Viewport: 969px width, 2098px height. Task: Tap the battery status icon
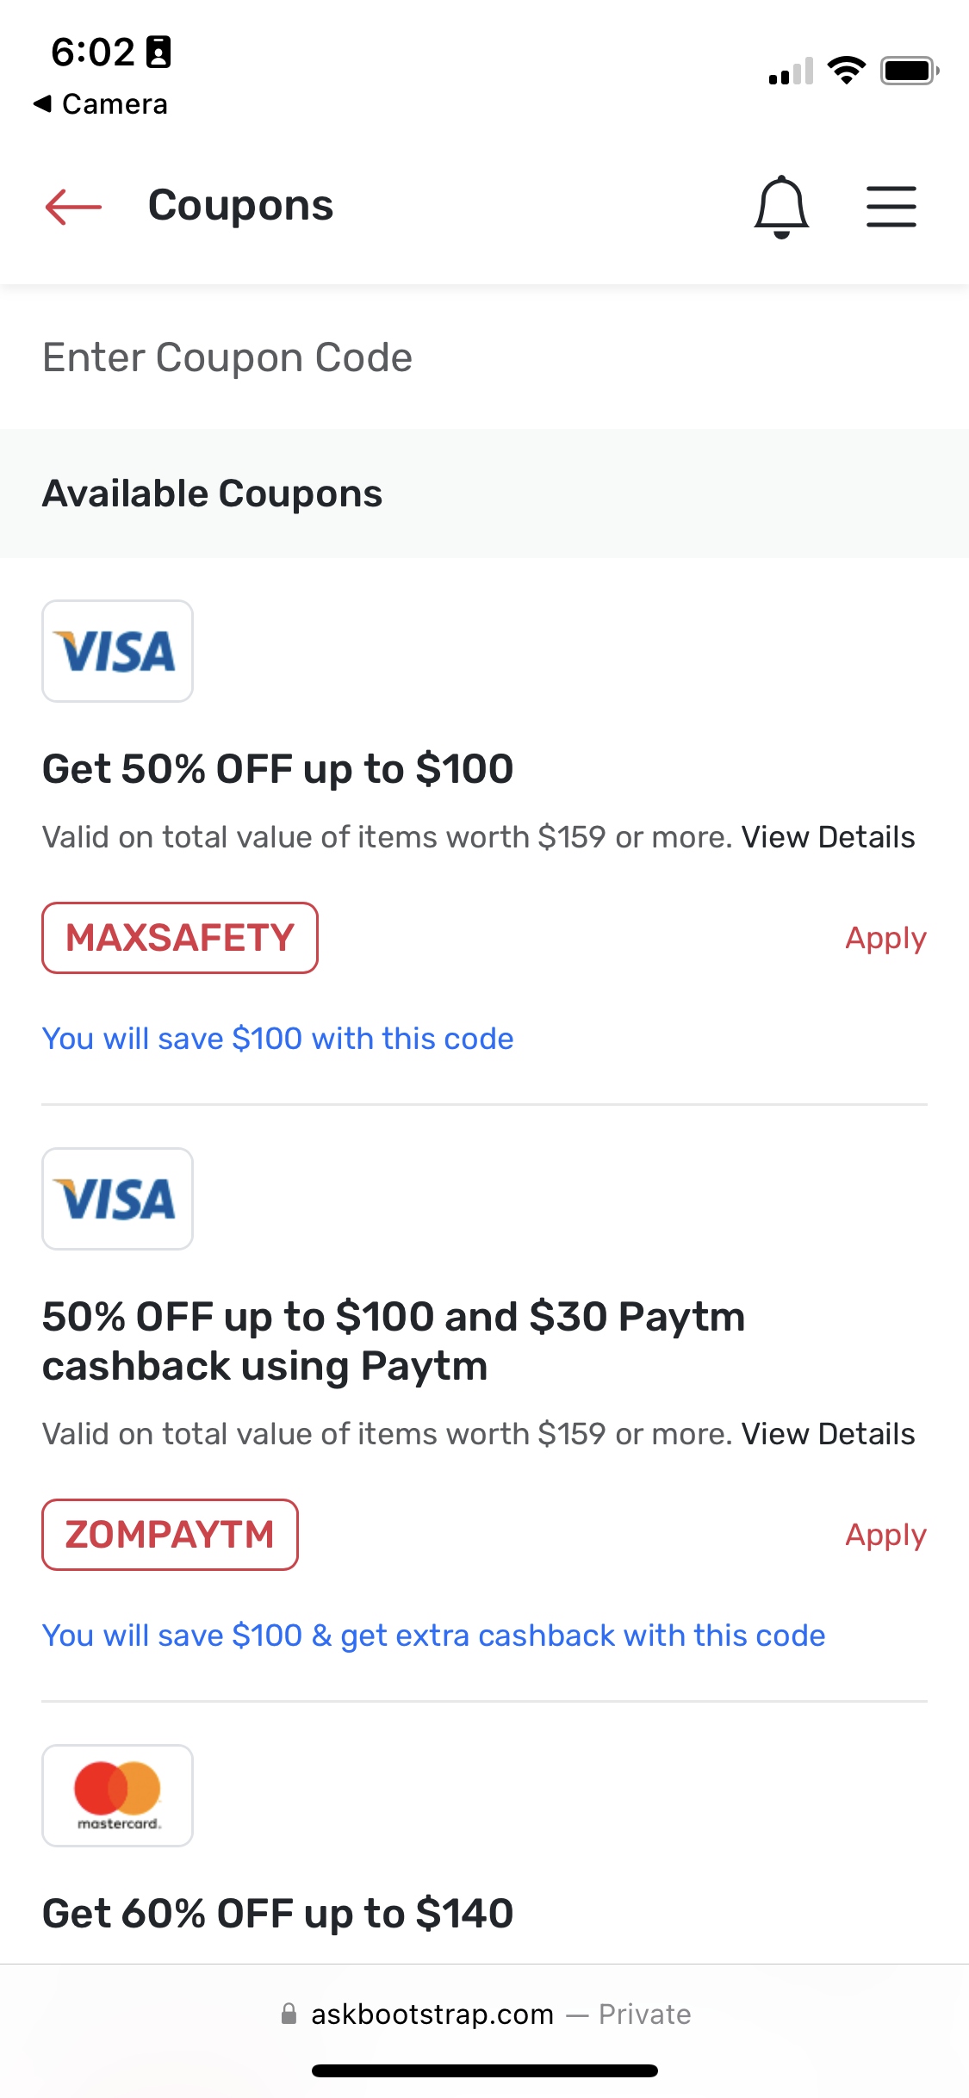[x=910, y=71]
